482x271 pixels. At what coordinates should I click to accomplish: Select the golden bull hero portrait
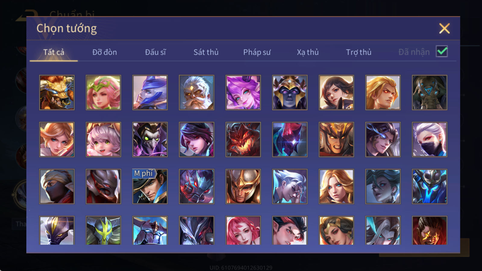tap(57, 92)
